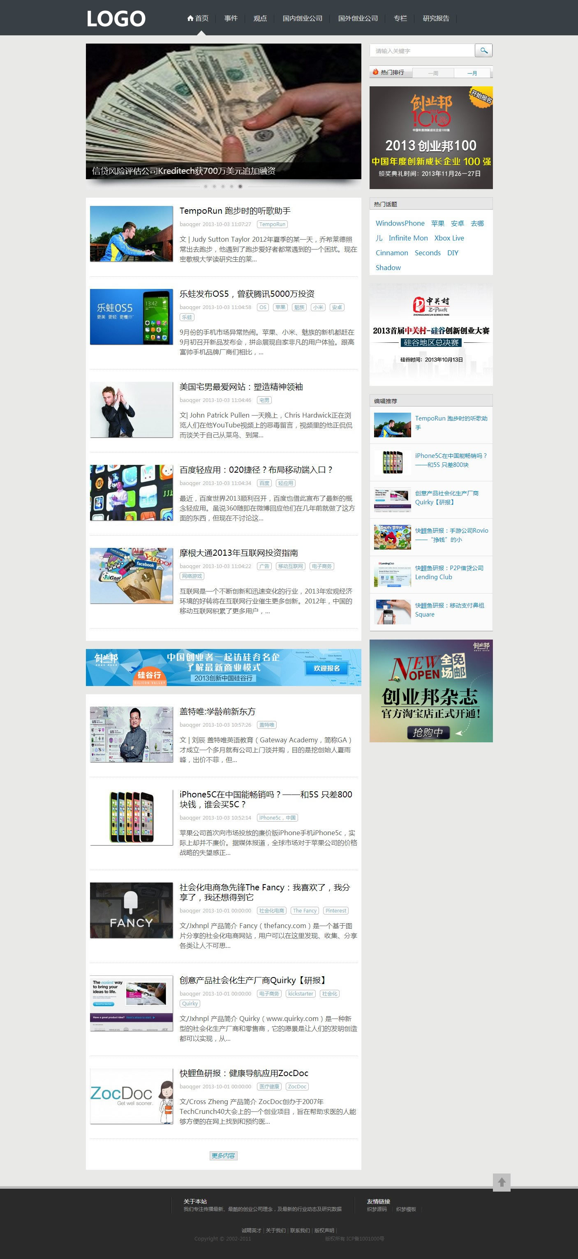Open article 摩根大通2013年互联网投资指南
Image resolution: width=578 pixels, height=1259 pixels.
click(x=238, y=553)
